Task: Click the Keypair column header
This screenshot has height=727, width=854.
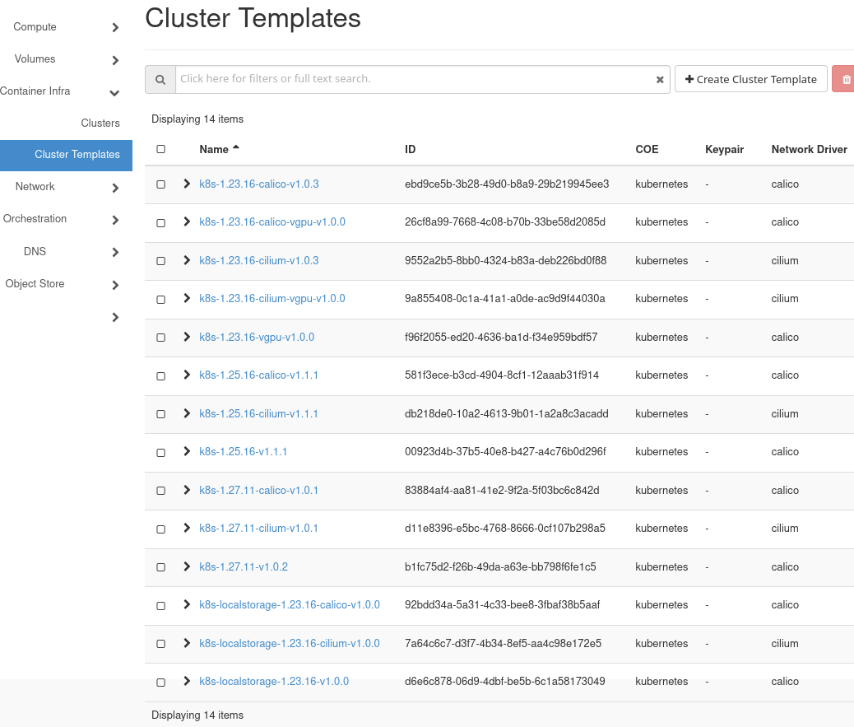Action: (x=724, y=149)
